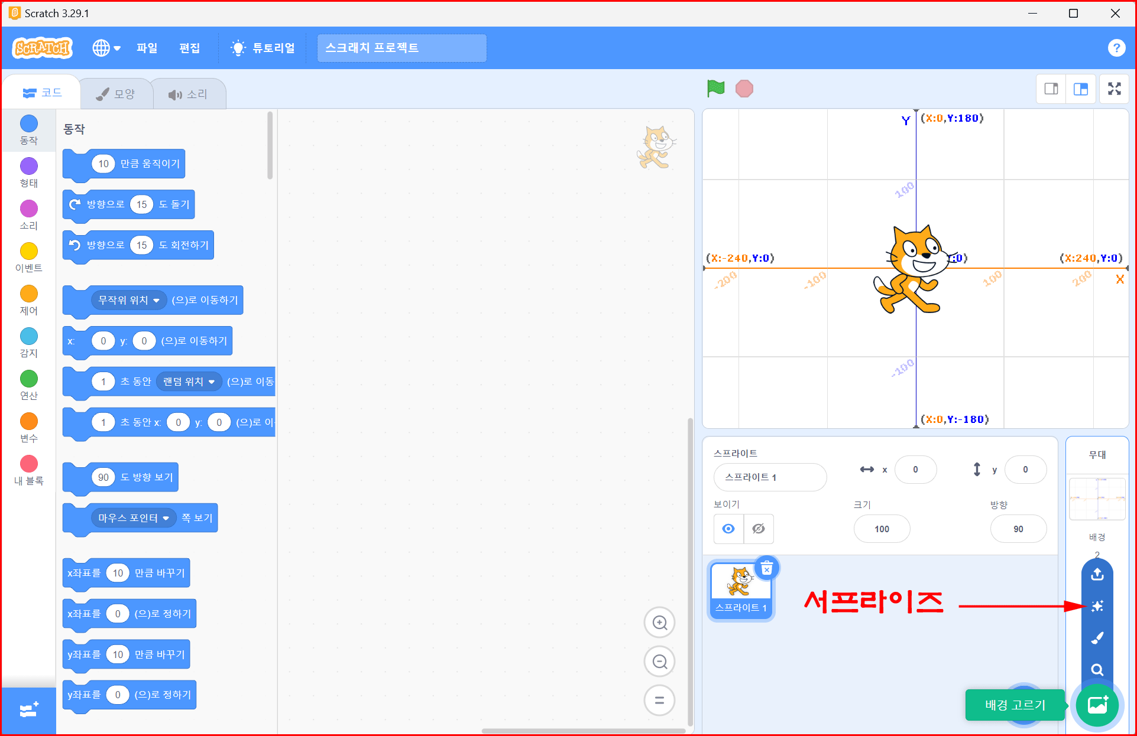The height and width of the screenshot is (736, 1137).
Task: Click the upload backdrop icon
Action: 1097,574
